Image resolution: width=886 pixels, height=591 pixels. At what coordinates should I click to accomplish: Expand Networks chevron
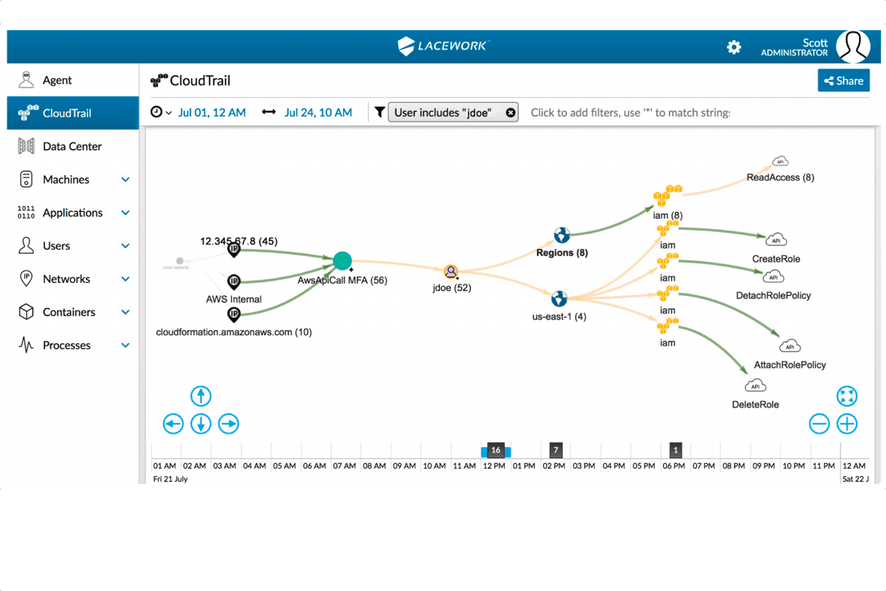point(125,279)
